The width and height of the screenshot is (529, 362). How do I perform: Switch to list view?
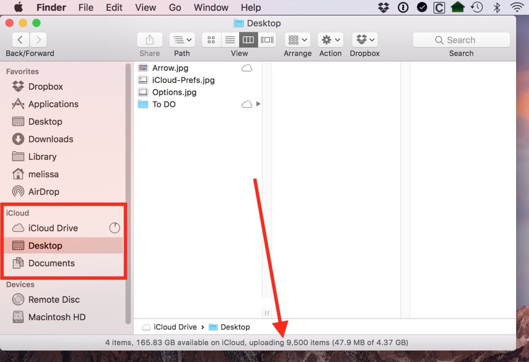[x=230, y=40]
